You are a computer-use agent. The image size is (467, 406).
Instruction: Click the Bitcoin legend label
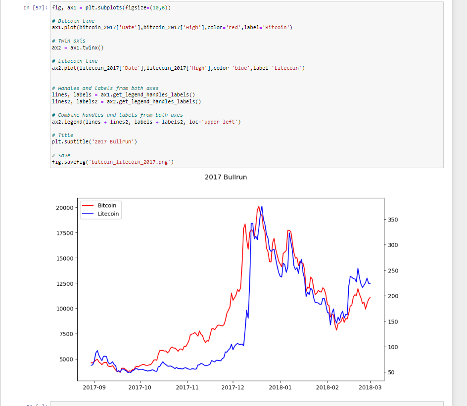pos(107,205)
